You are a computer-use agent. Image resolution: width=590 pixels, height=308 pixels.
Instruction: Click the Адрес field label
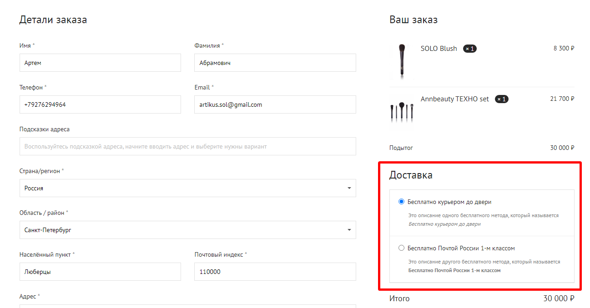coord(30,296)
